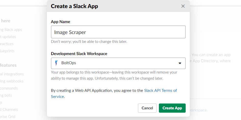This screenshot has width=241, height=120.
Task: Click the "Development Slack Workspace" label
Action: (x=79, y=54)
